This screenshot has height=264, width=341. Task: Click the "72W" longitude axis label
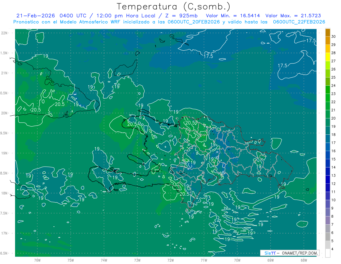(x=170, y=260)
